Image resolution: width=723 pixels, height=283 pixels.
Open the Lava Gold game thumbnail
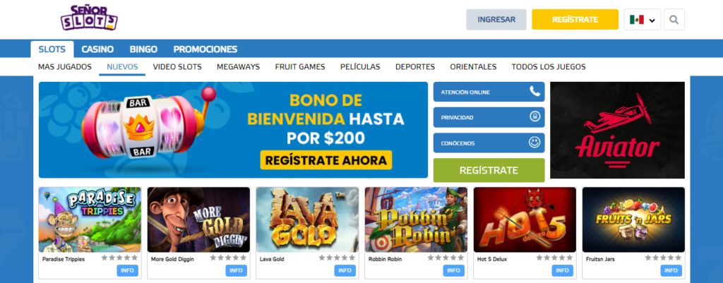(308, 220)
